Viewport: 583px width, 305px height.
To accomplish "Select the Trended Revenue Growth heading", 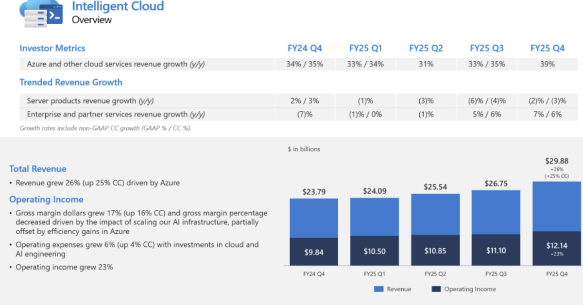I will 70,82.
